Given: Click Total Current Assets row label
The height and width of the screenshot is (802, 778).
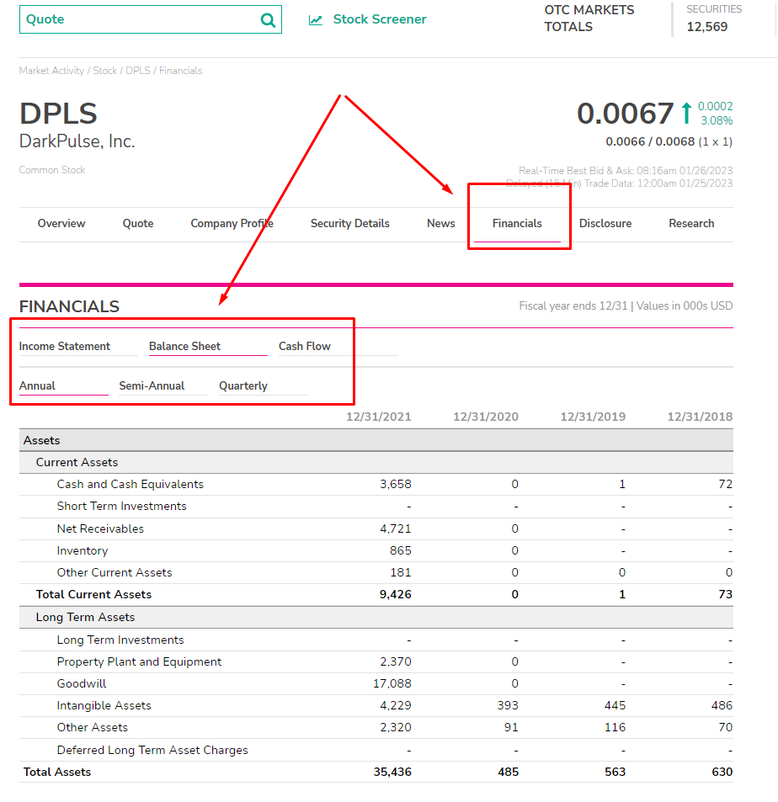Looking at the screenshot, I should tap(93, 595).
